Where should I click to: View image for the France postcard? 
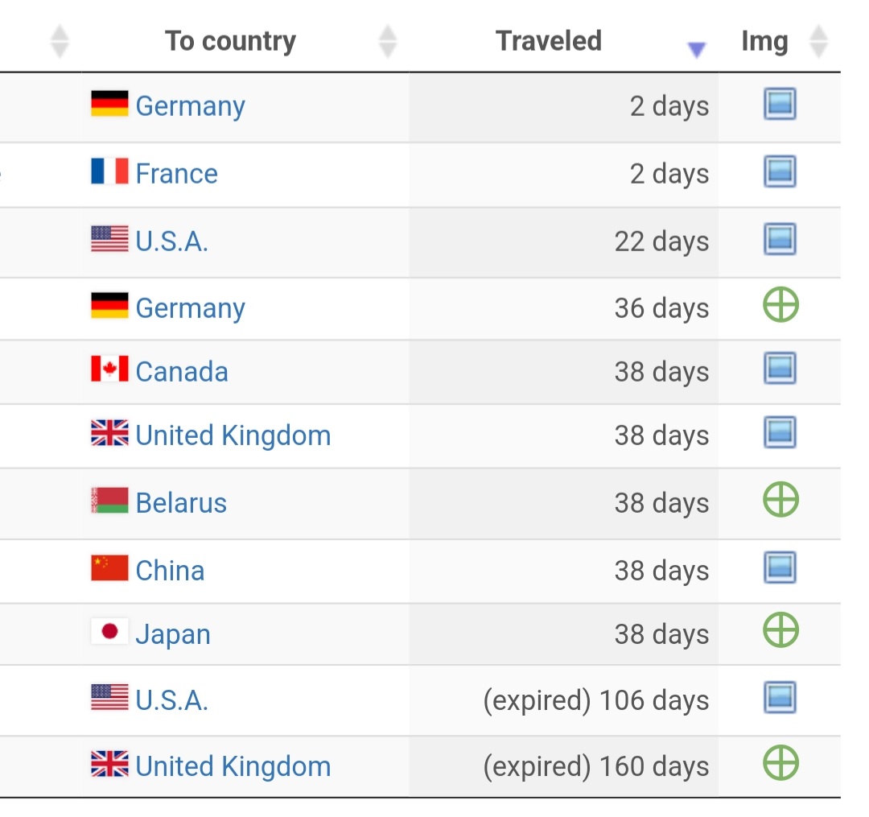point(780,171)
